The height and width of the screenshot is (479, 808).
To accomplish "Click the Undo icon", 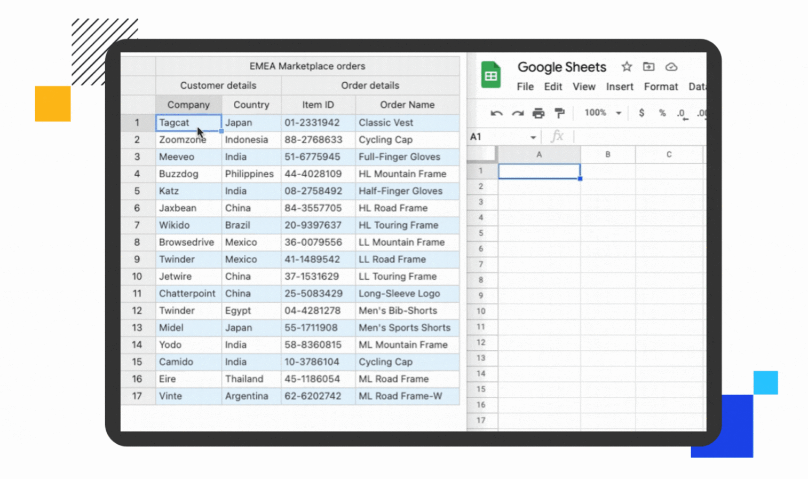I will (x=496, y=113).
